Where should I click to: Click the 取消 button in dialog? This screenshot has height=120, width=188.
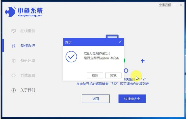(x=95, y=75)
